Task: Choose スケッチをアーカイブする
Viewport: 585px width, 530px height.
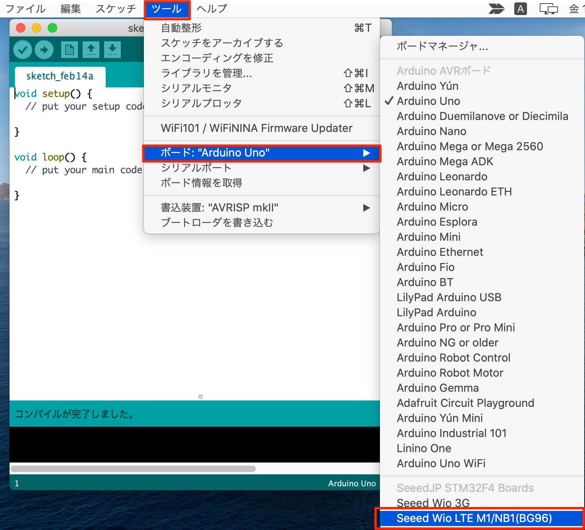Action: click(x=262, y=43)
